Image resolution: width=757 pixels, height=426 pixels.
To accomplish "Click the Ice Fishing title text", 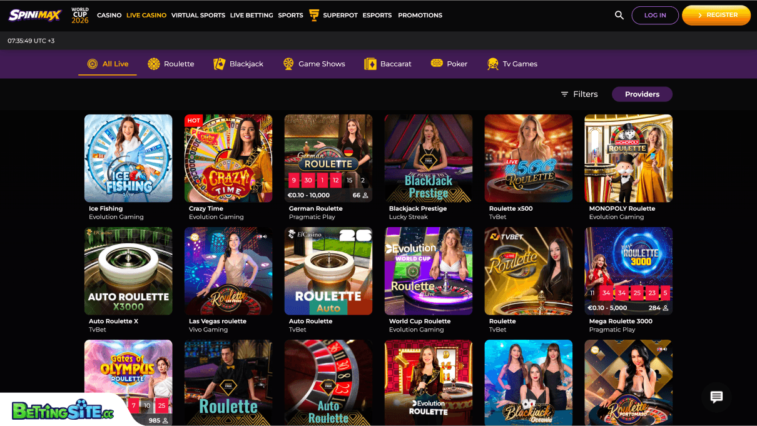I will [106, 208].
